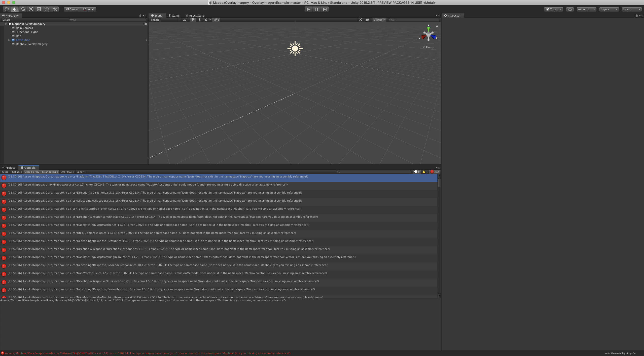Click the Collapse console button
Image resolution: width=644 pixels, height=356 pixels.
pos(17,172)
